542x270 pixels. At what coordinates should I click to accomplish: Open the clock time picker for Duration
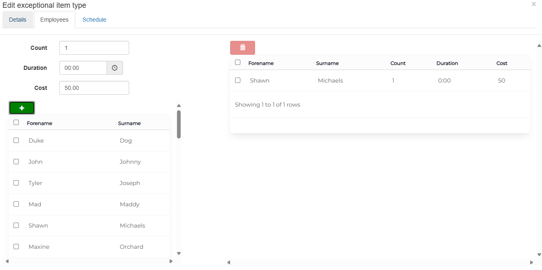pos(115,68)
